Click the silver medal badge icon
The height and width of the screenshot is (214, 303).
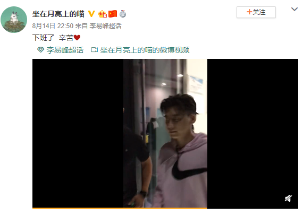(123, 14)
